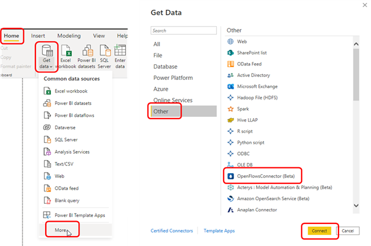Select the SQL Server ribbon icon

pyautogui.click(x=105, y=52)
